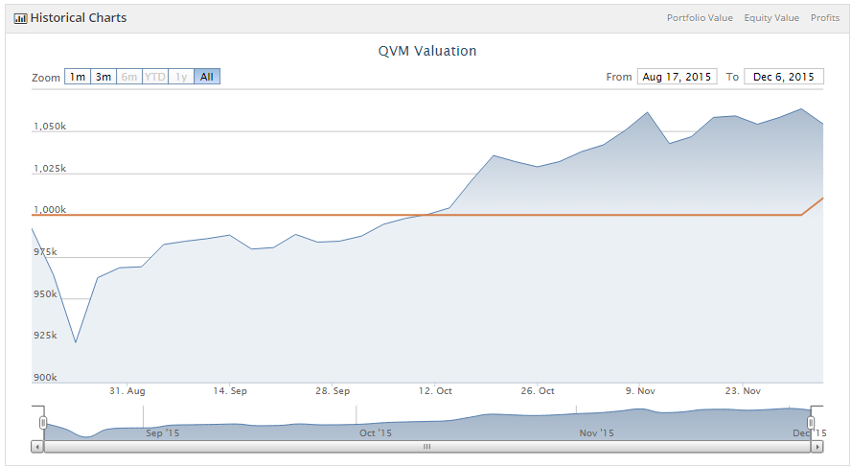
Task: Click the Historical Charts bar-chart icon
Action: coord(21,18)
